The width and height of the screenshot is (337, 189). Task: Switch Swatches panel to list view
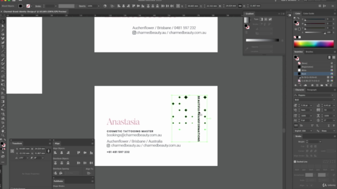(329, 57)
